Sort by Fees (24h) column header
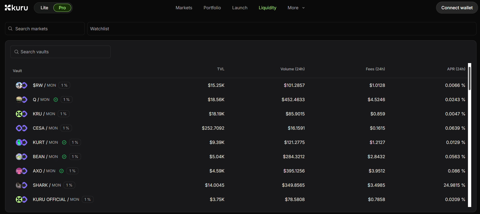480x214 pixels. point(375,69)
